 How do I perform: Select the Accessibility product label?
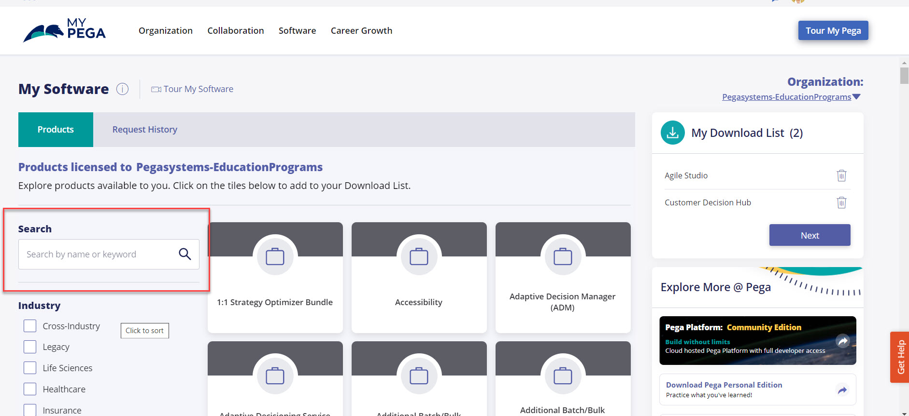(x=419, y=302)
